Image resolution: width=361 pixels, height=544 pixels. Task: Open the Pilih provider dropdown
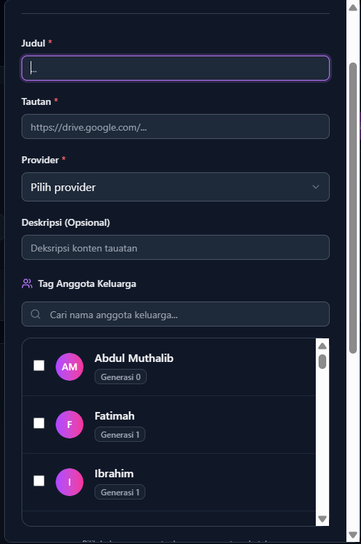coord(175,187)
